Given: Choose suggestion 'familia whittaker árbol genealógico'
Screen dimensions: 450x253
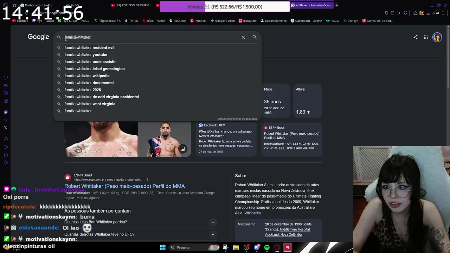Looking at the screenshot, I should 157,69.
